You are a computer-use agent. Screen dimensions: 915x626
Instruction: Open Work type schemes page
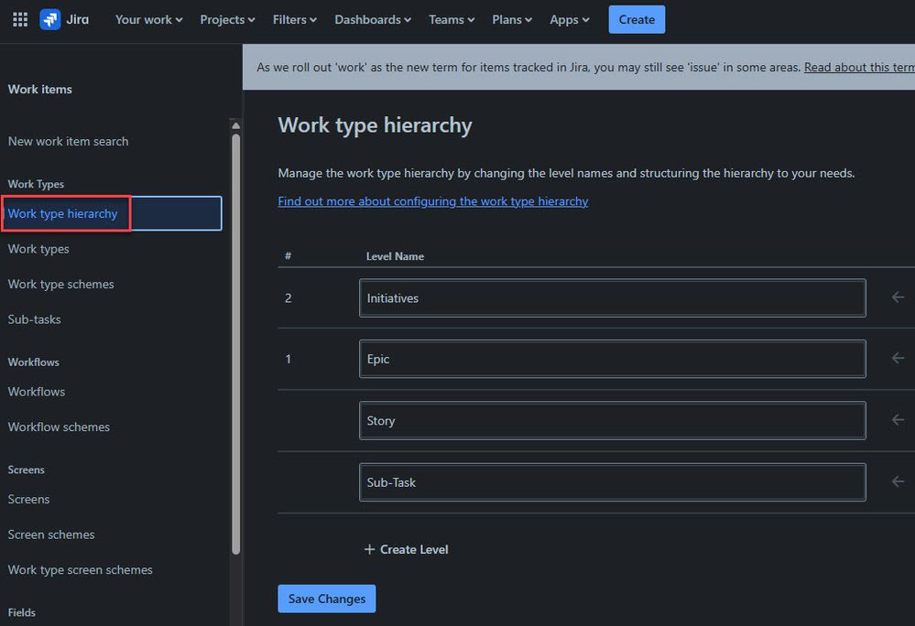60,284
